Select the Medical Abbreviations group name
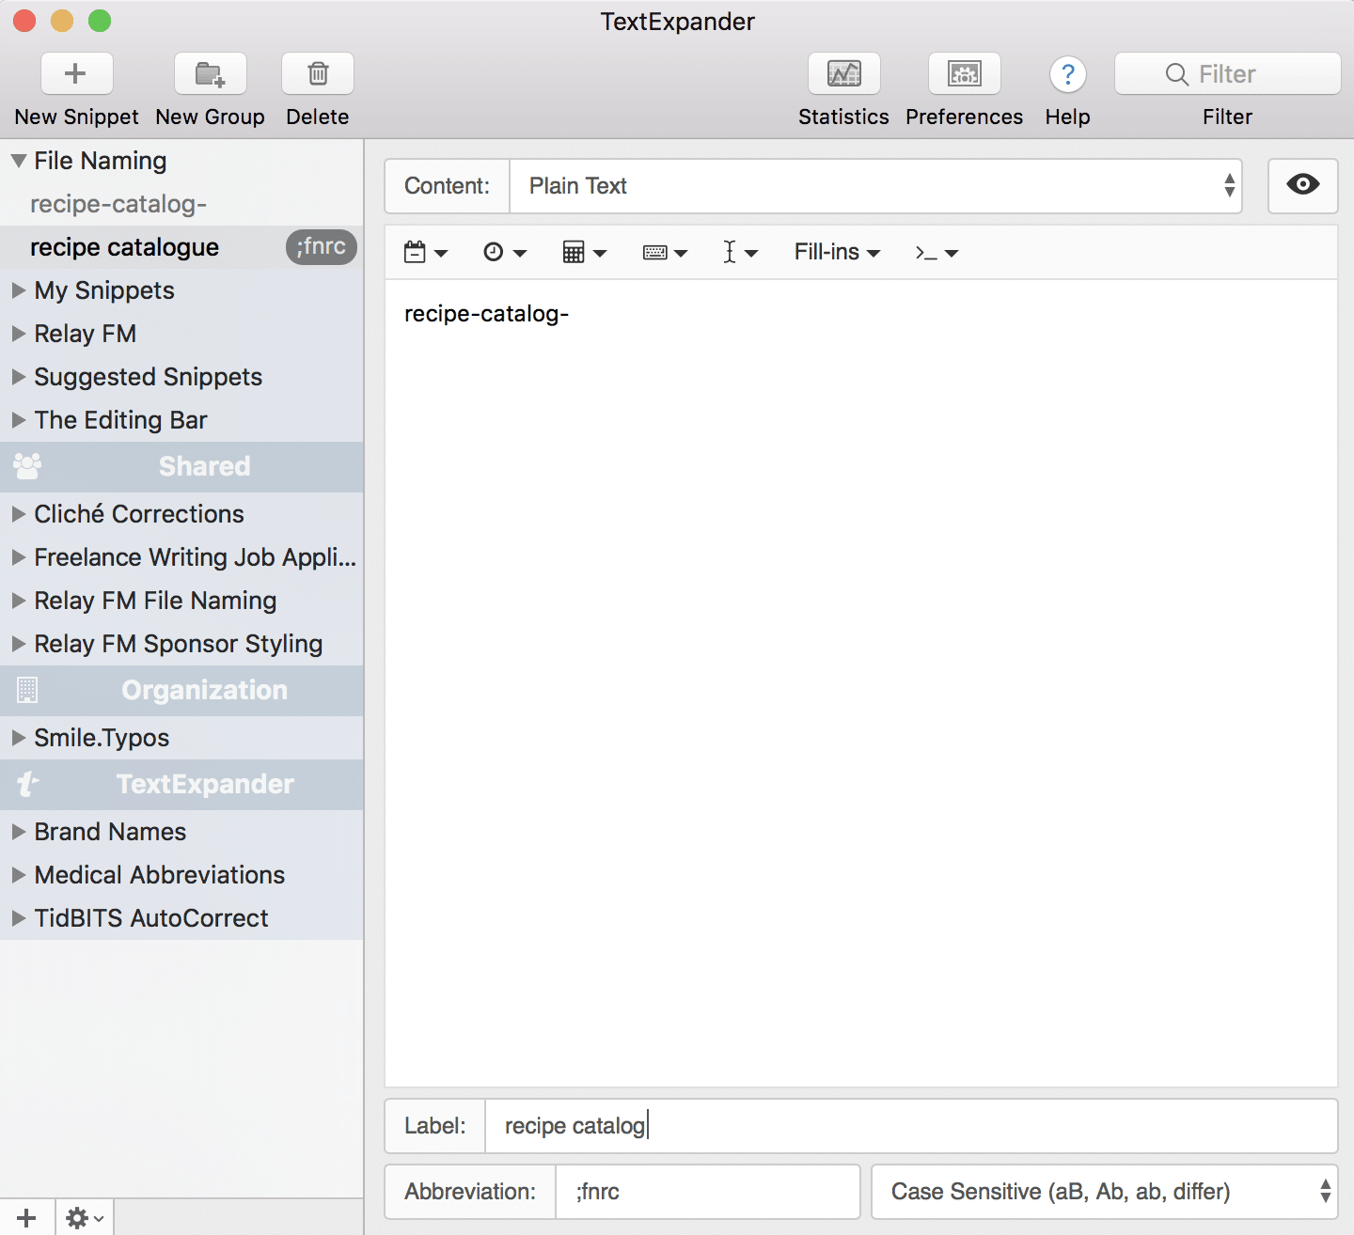 pos(159,875)
